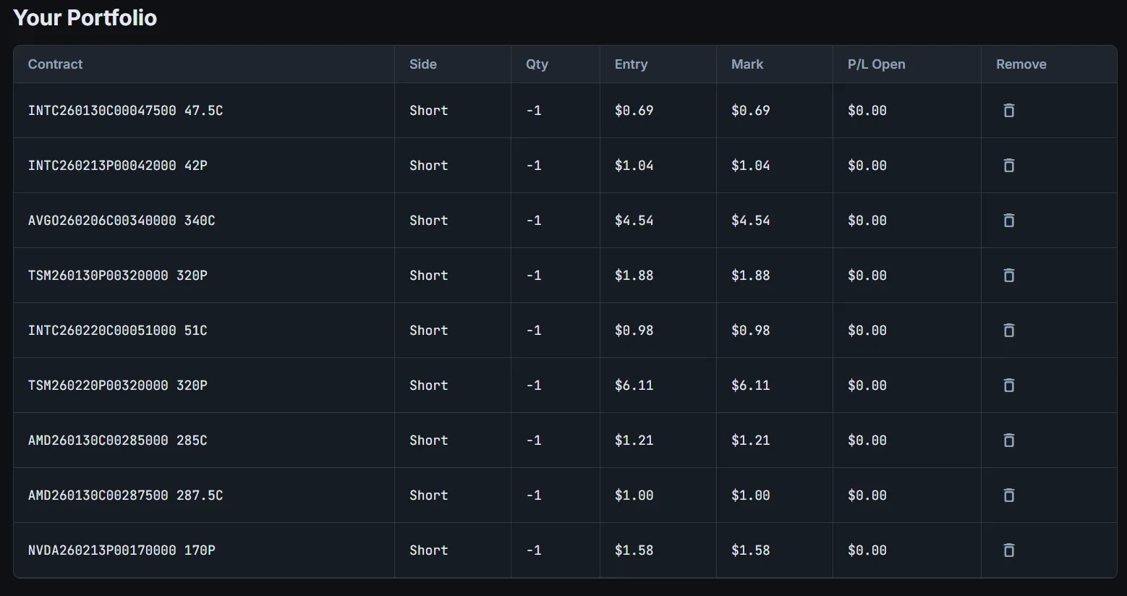Click the P/L Open column header

point(876,64)
